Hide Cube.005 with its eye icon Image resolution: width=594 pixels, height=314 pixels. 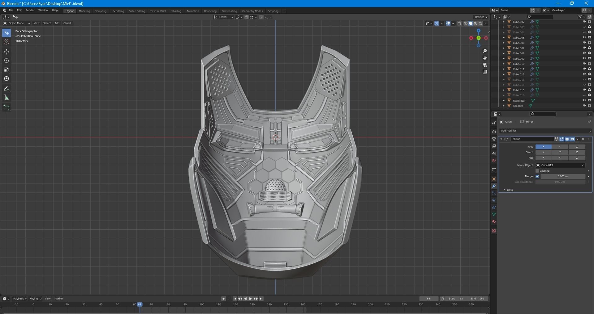[584, 37]
